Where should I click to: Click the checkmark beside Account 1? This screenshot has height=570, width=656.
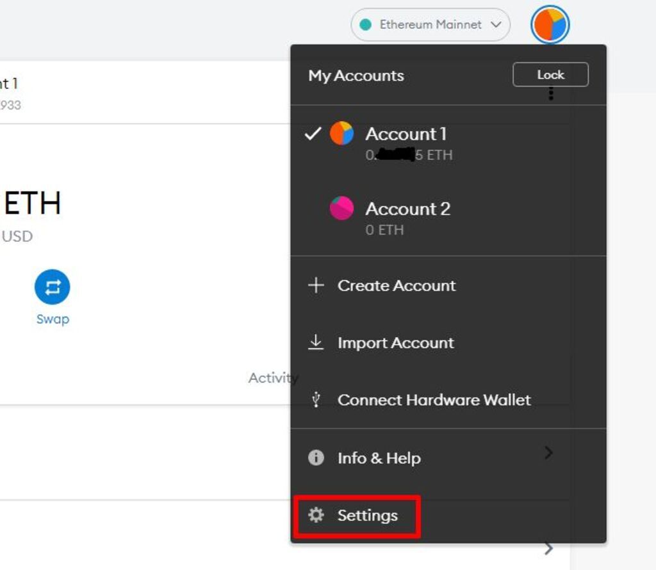click(x=313, y=134)
